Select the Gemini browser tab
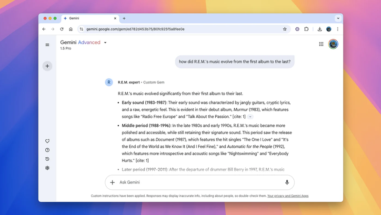This screenshot has height=215, width=381. 88,18
